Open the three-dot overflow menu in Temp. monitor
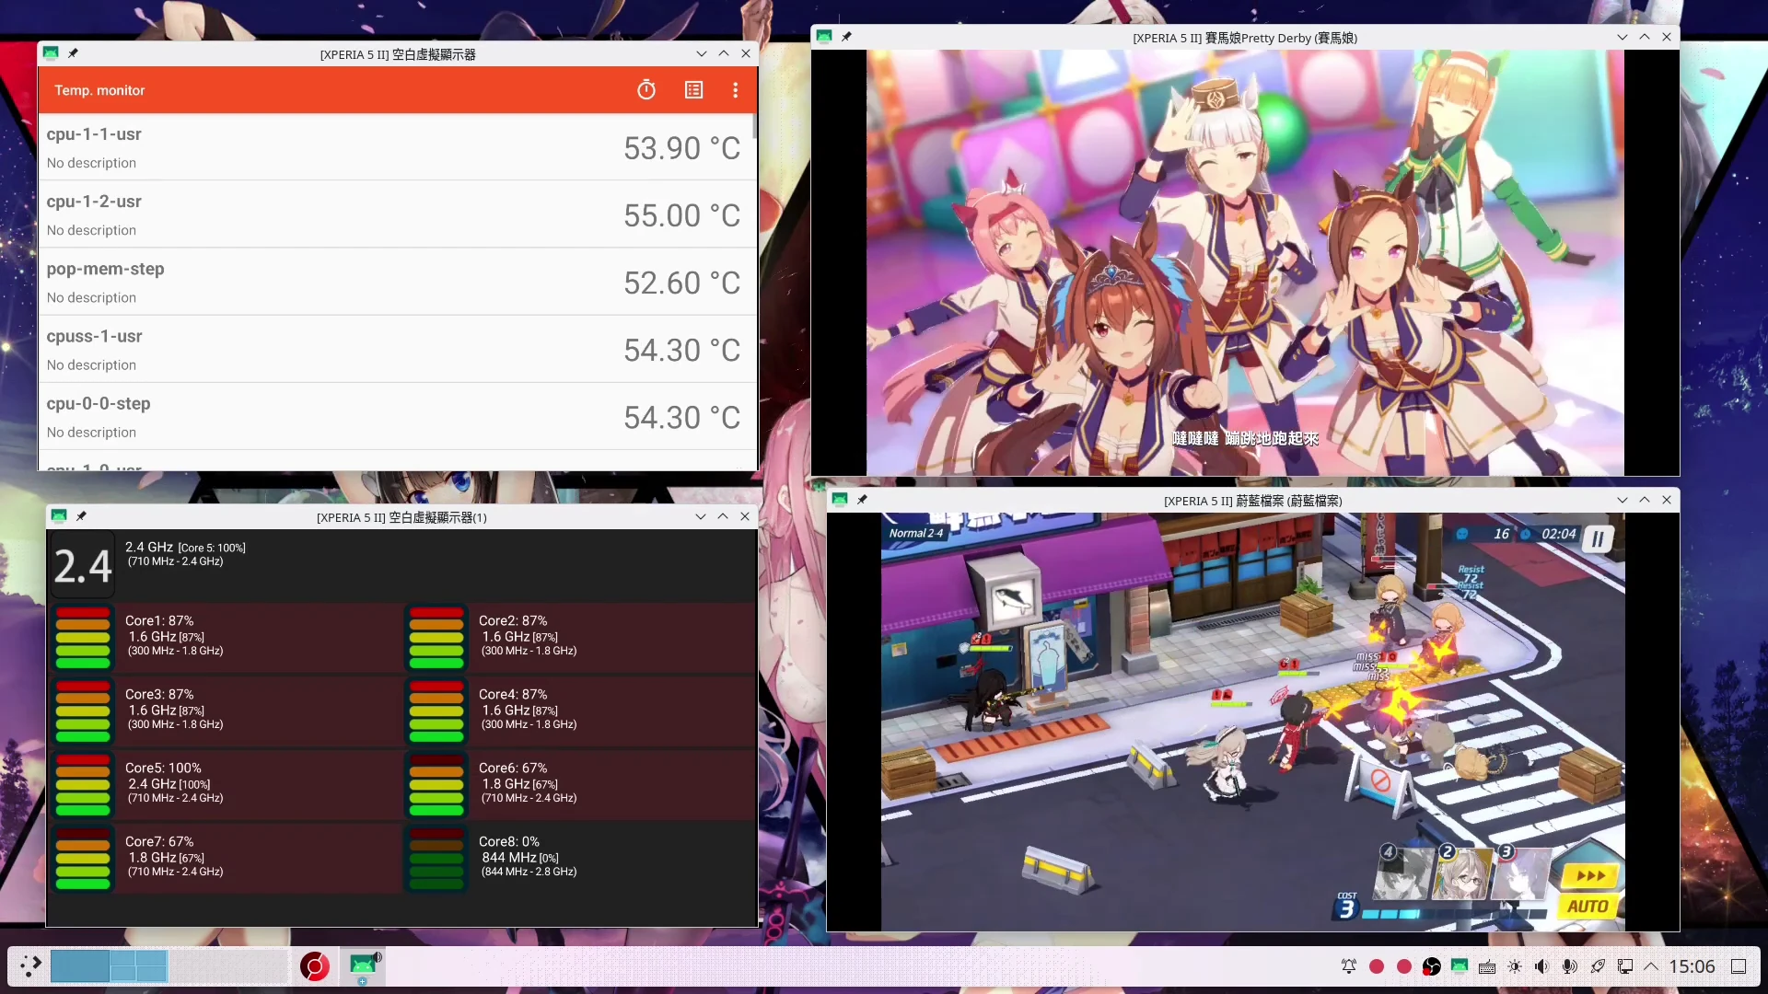This screenshot has width=1768, height=994. [x=735, y=90]
